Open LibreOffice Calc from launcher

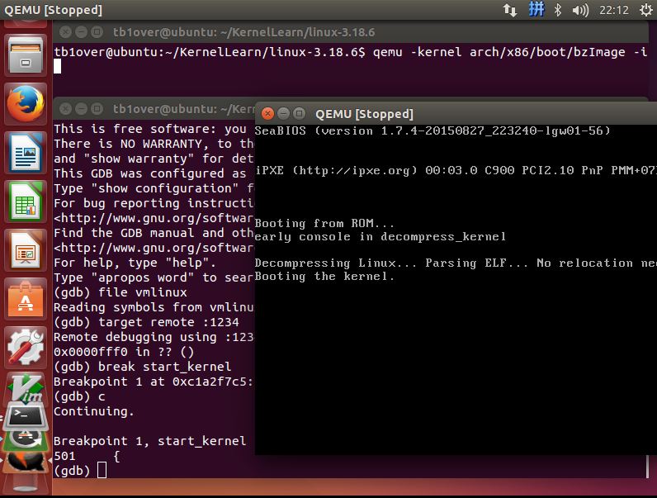click(x=25, y=201)
